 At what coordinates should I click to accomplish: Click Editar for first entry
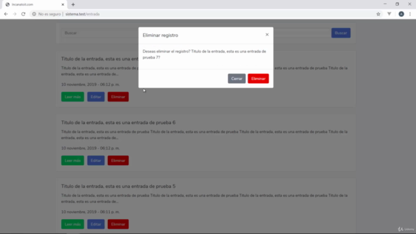tap(96, 97)
